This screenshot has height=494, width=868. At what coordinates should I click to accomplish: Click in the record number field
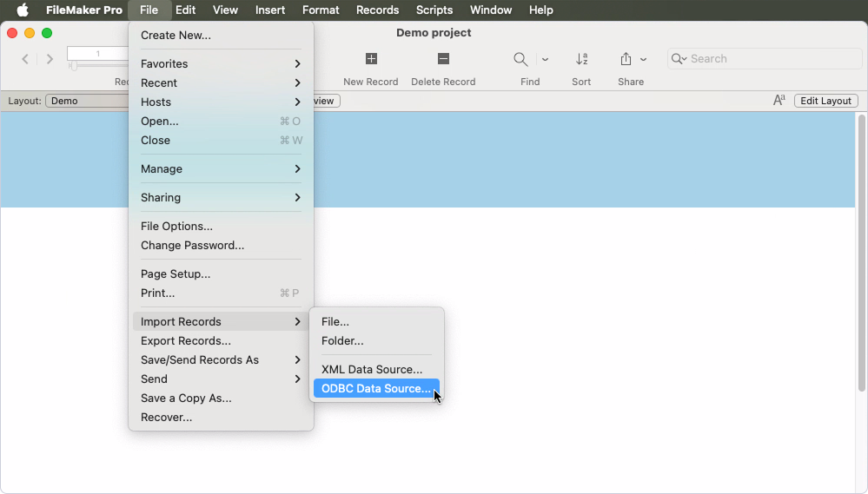[97, 54]
